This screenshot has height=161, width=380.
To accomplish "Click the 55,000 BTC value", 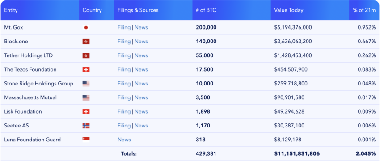I will (x=205, y=55).
